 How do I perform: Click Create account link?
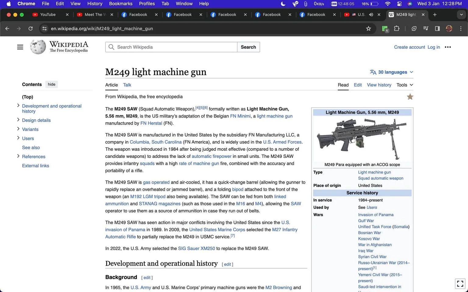click(x=409, y=47)
